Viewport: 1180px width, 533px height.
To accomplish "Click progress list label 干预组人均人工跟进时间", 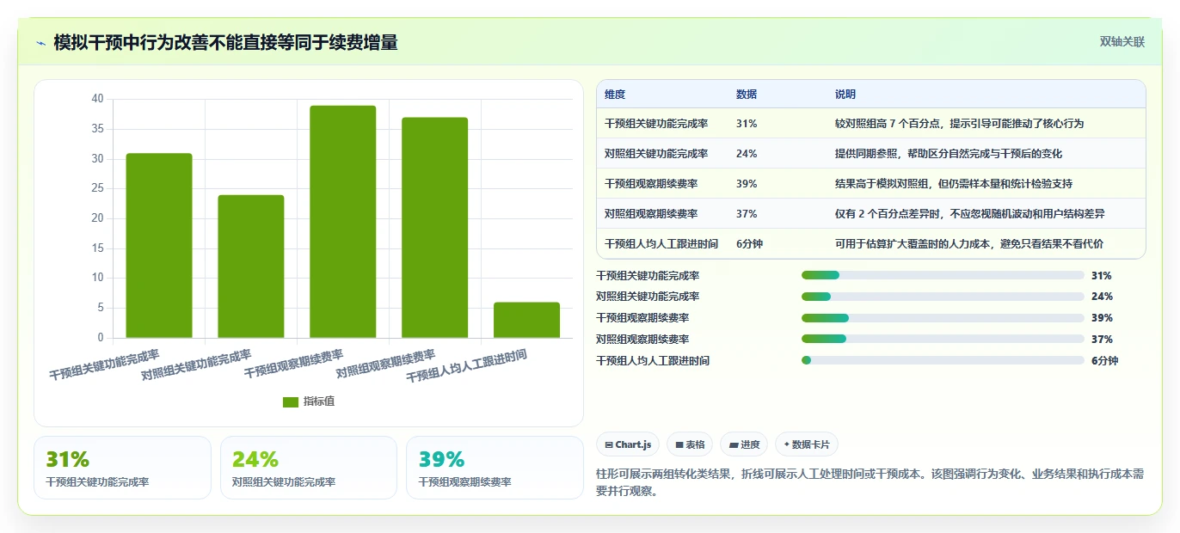I will click(653, 361).
